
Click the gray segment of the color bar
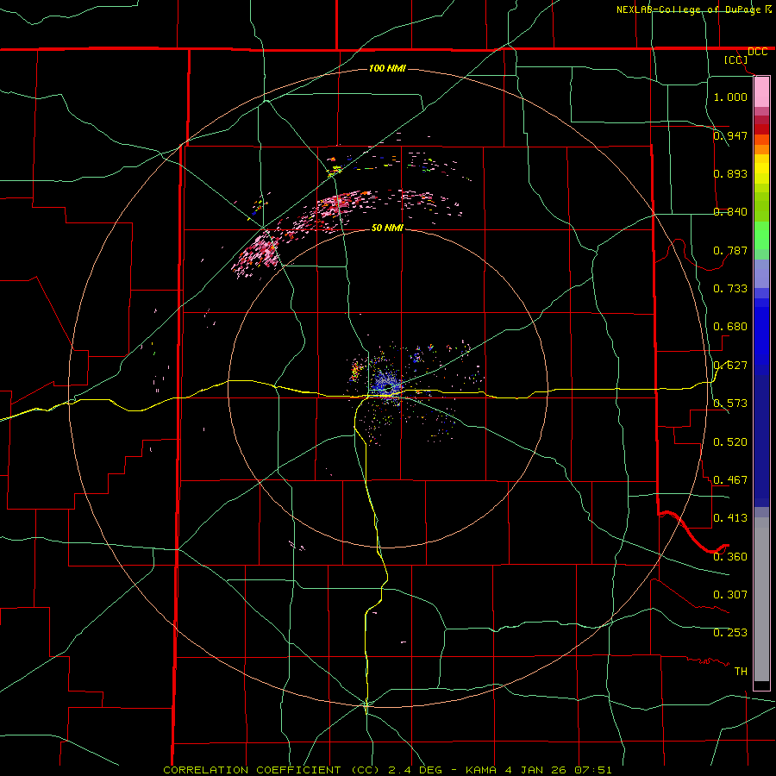pyautogui.click(x=761, y=599)
